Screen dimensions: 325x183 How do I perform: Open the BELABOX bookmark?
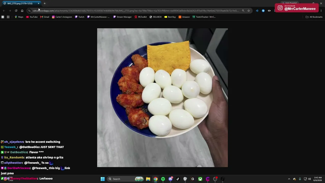pyautogui.click(x=156, y=17)
